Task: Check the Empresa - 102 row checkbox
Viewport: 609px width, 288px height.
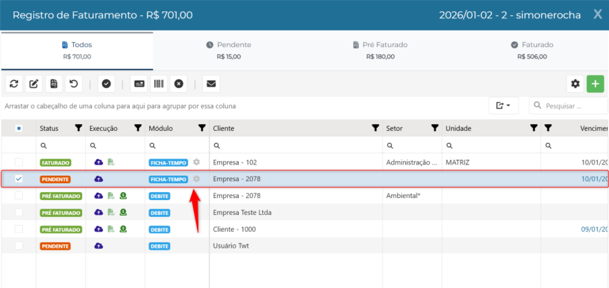Action: coord(19,162)
